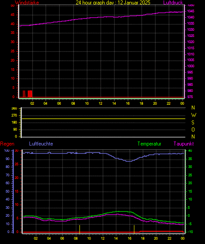Select the 24 hour graph day title
The image size is (205, 244).
[x=113, y=3]
